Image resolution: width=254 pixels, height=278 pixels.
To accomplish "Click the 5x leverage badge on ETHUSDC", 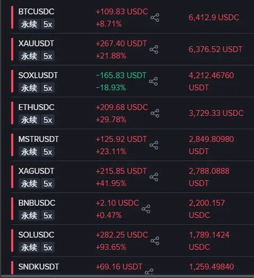I will (48, 120).
